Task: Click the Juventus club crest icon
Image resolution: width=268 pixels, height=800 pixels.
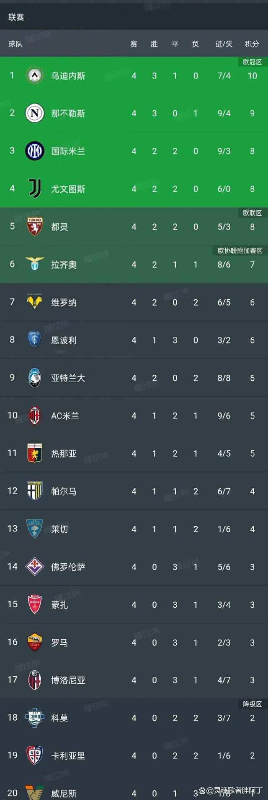Action: point(35,189)
